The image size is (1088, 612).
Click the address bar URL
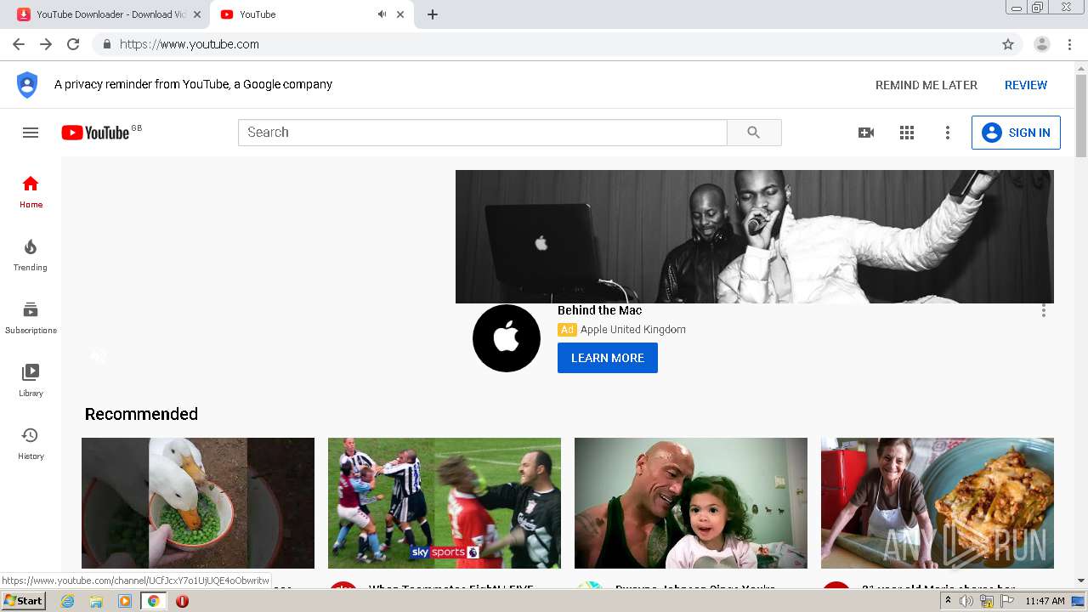(x=190, y=44)
